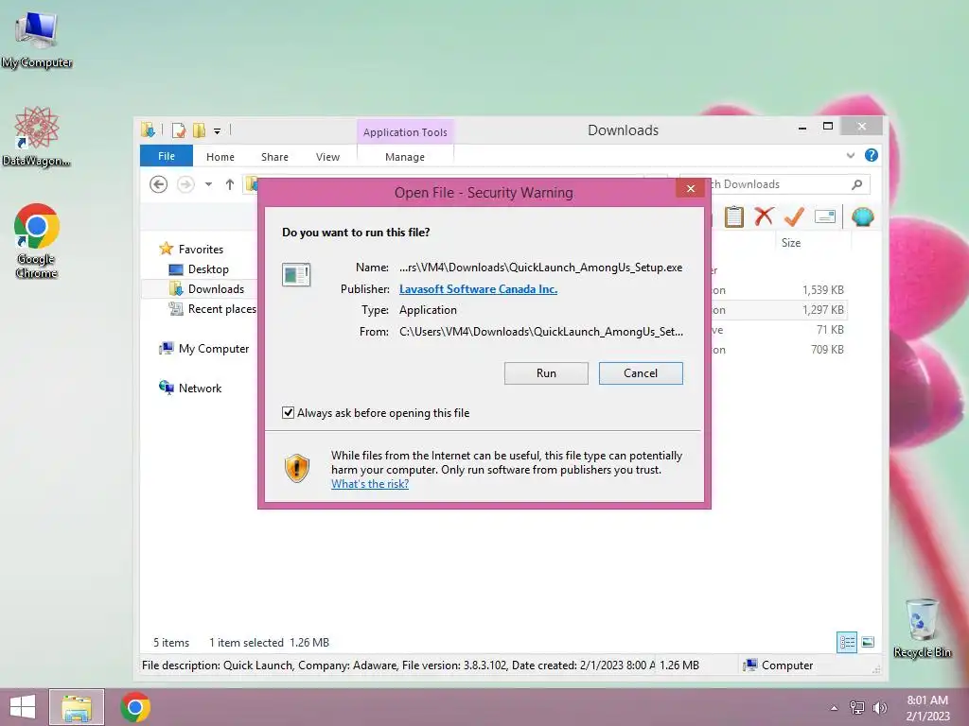Go back with the Explorer back arrow
969x726 pixels.
pos(158,184)
